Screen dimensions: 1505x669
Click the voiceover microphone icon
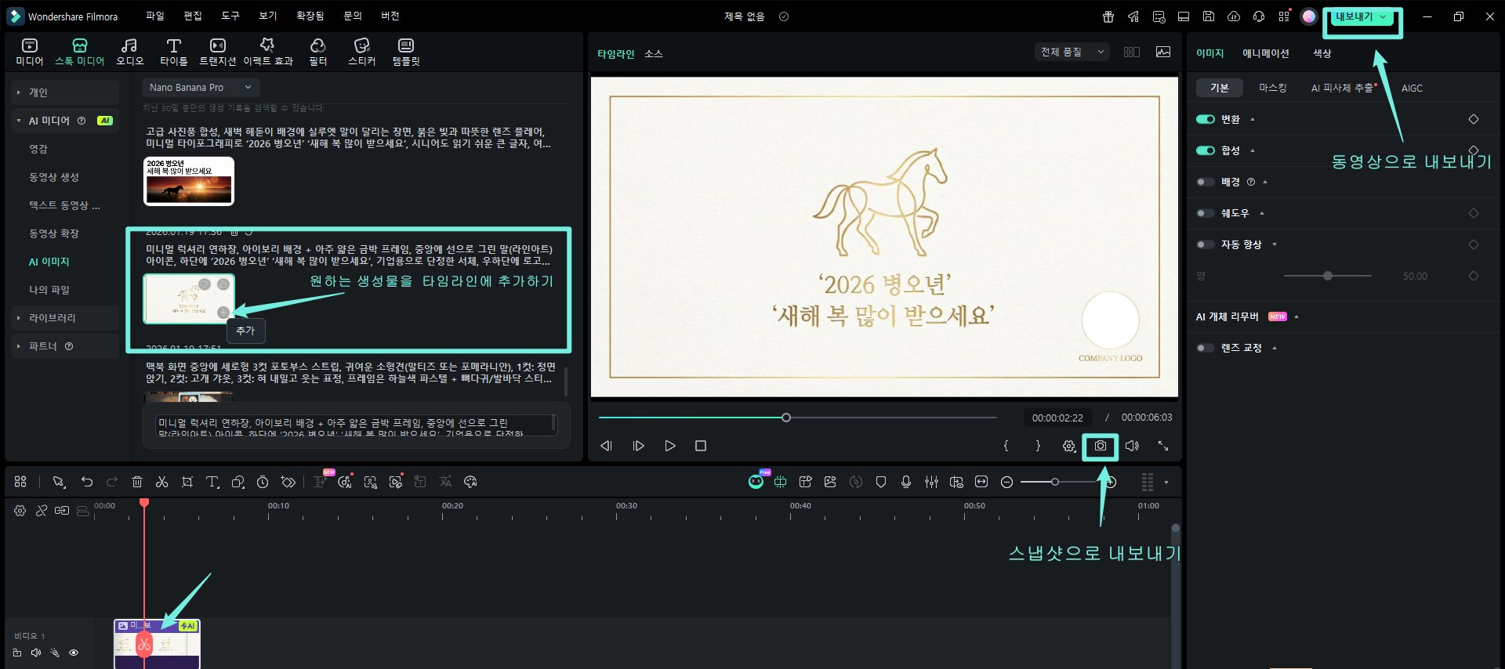[x=906, y=482]
